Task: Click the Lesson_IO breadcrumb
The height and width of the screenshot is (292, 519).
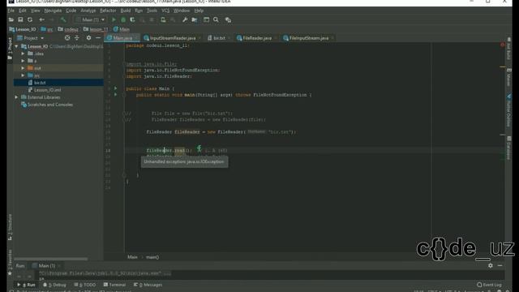Action: pos(23,29)
